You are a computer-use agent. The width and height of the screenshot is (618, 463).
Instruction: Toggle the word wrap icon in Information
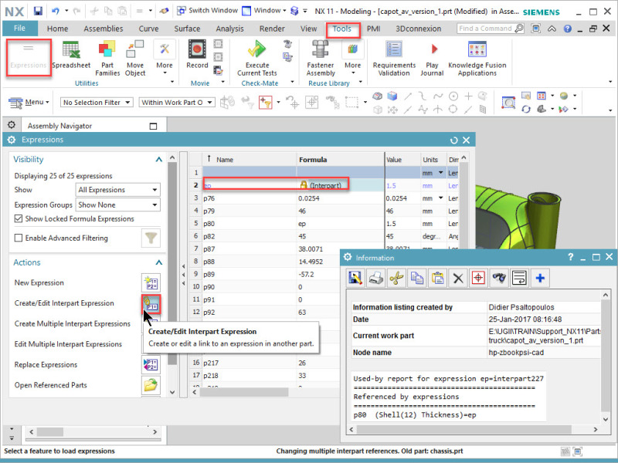click(x=519, y=279)
